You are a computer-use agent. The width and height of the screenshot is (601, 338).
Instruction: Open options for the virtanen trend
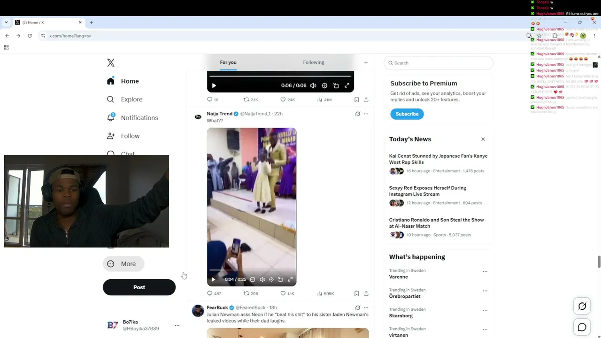(x=485, y=330)
